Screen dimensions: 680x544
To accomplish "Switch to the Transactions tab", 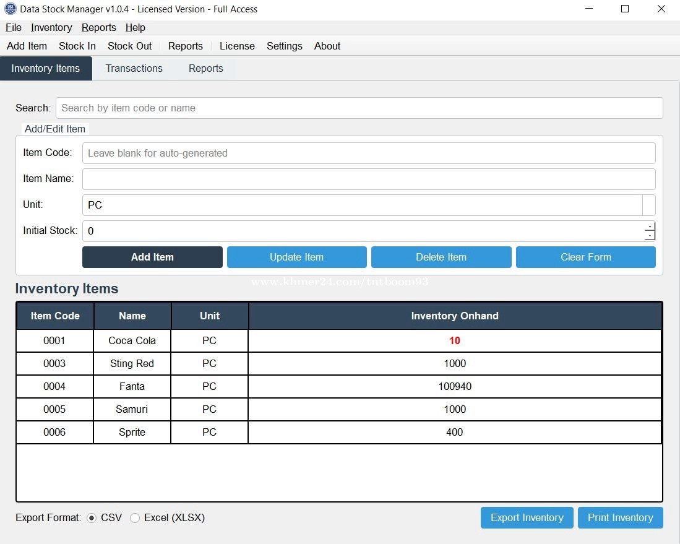I will coord(134,68).
